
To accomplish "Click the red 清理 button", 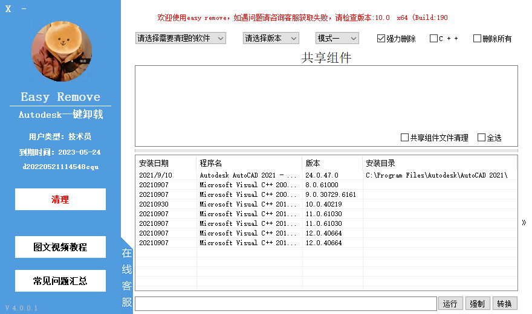I will [60, 199].
